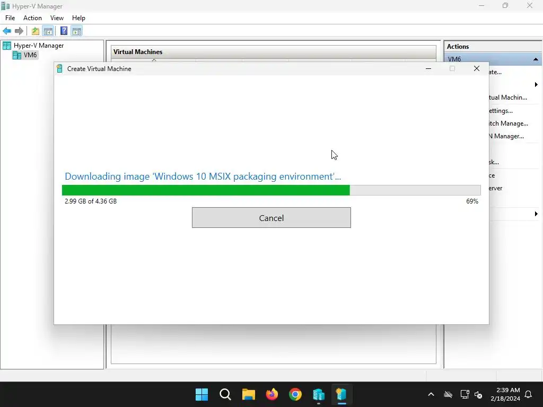Click the Hyper-V Manager title bar icon

tap(5, 6)
